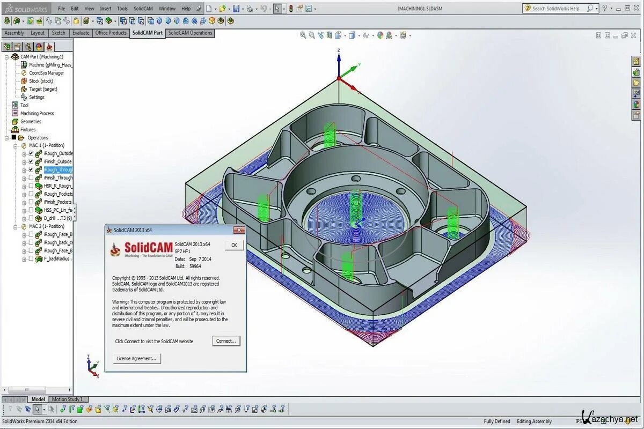Image resolution: width=644 pixels, height=429 pixels.
Task: Open the dropdown arrow next to Save
Action: [243, 9]
